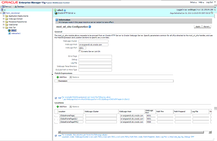Click the 8001 port field in Locations table

click(x=151, y=116)
